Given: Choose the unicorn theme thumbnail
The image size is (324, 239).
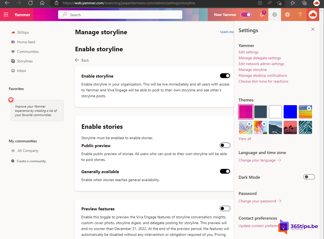Looking at the screenshot, I should (261, 127).
